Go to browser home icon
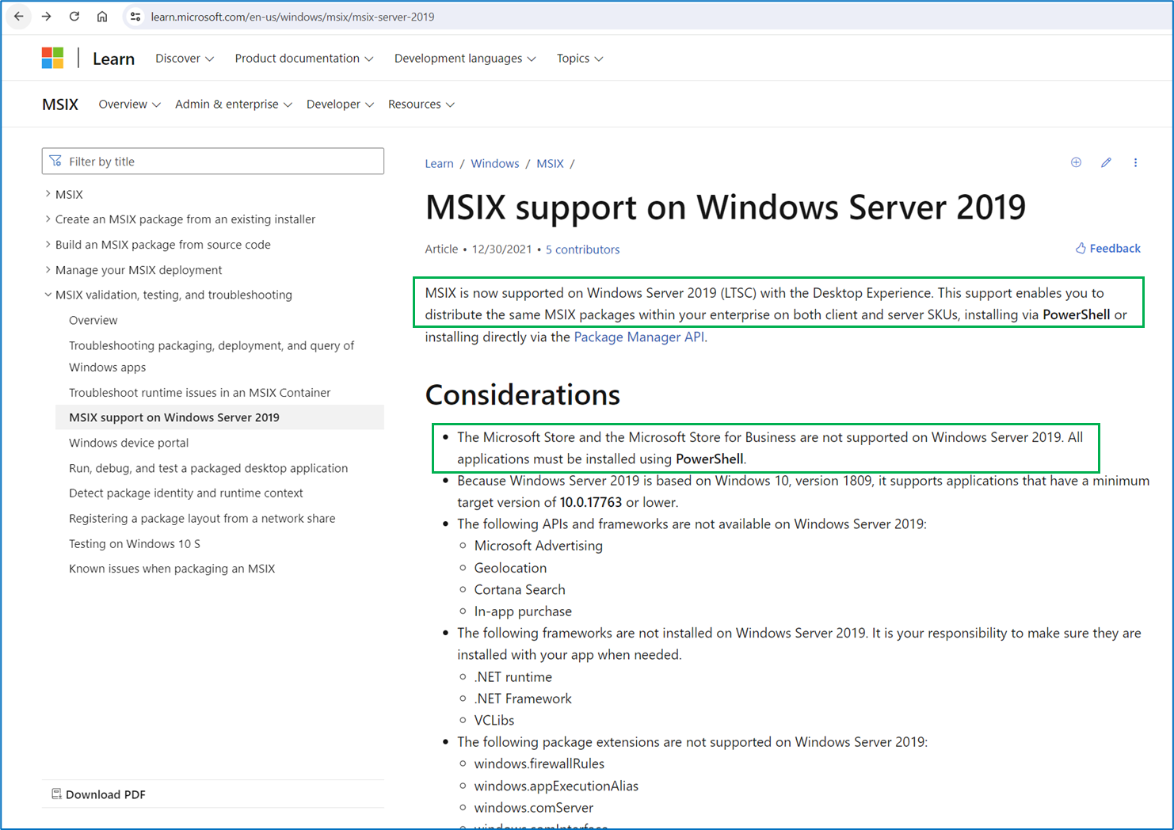This screenshot has height=830, width=1174. click(x=102, y=17)
